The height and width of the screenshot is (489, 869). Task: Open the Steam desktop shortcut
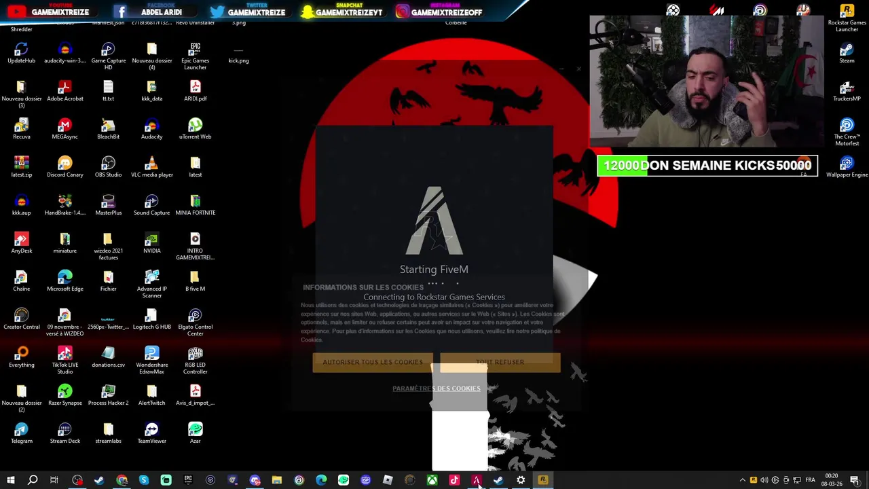point(847,54)
